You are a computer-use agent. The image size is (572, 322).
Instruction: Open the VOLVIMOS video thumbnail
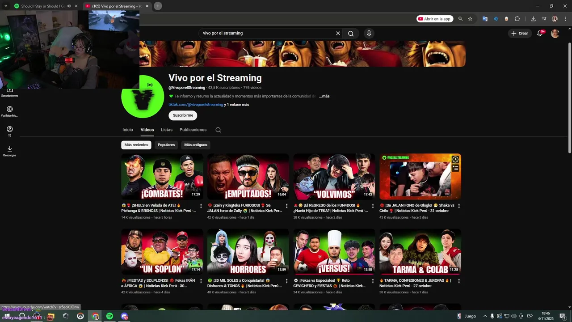334,177
